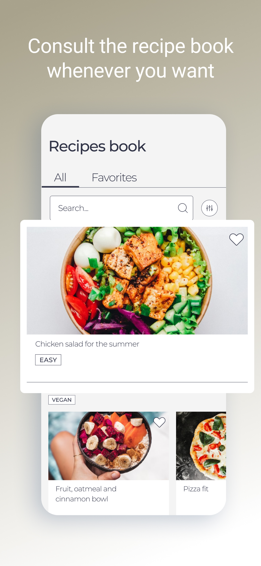Viewport: 261px width, 566px height.
Task: Switch to the All tab
Action: (60, 177)
